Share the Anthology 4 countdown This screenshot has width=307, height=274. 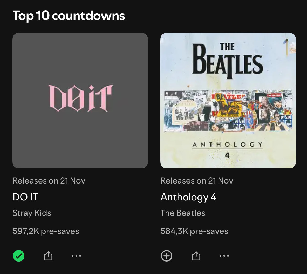[x=196, y=256]
